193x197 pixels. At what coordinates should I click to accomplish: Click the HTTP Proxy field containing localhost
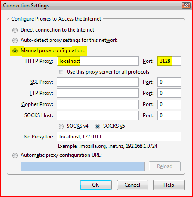click(98, 61)
